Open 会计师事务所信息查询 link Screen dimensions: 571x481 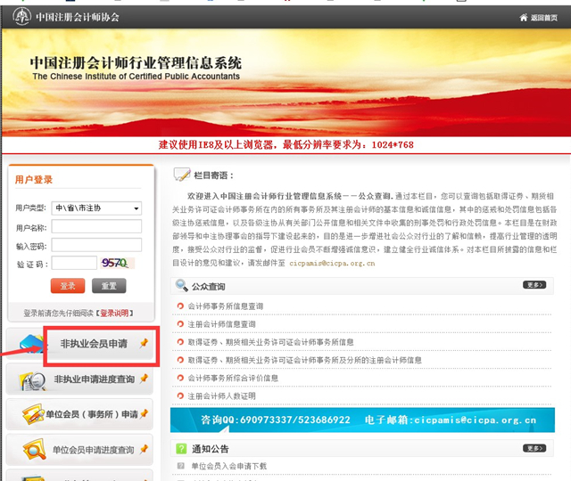tap(226, 306)
